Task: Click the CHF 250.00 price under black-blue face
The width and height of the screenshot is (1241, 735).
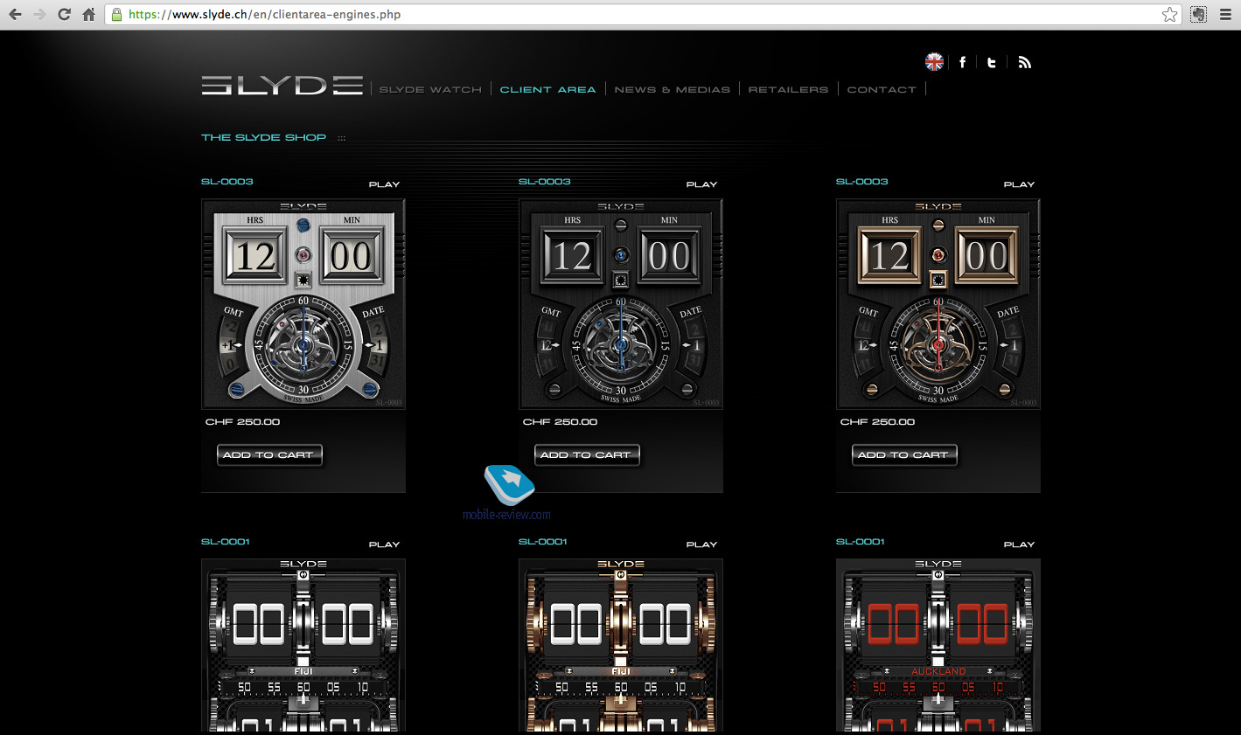Action: point(560,422)
